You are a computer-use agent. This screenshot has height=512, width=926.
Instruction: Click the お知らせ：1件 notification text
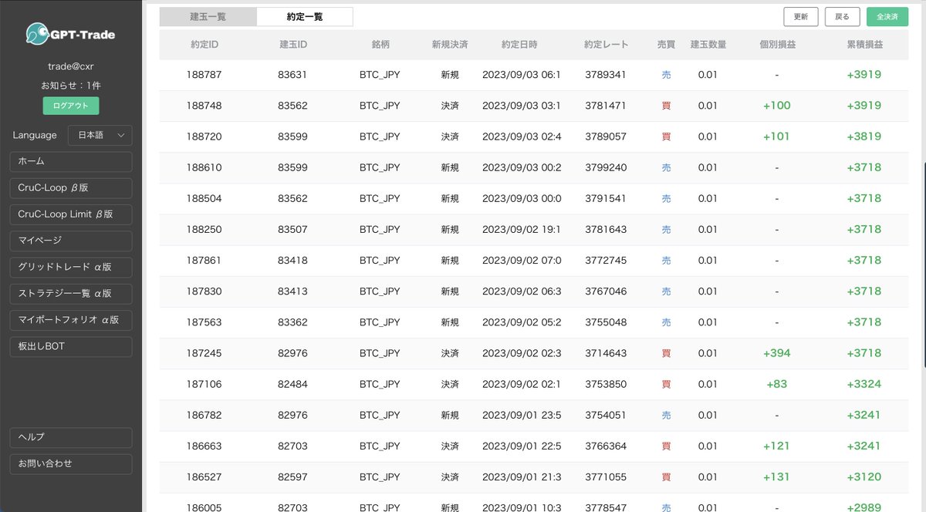pyautogui.click(x=70, y=87)
